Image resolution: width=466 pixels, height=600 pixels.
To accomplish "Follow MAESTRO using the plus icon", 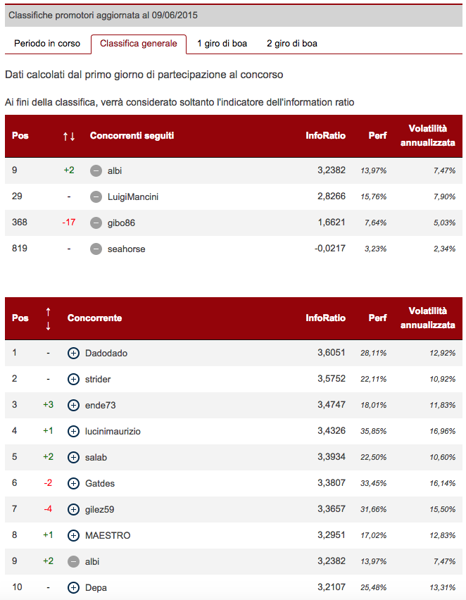I will tap(73, 535).
